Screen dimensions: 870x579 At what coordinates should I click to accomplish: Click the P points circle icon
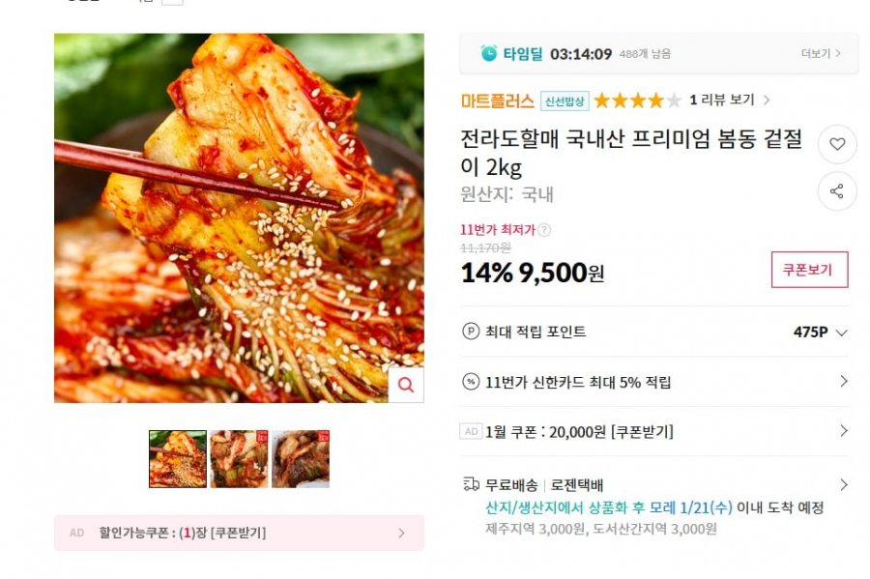point(471,332)
